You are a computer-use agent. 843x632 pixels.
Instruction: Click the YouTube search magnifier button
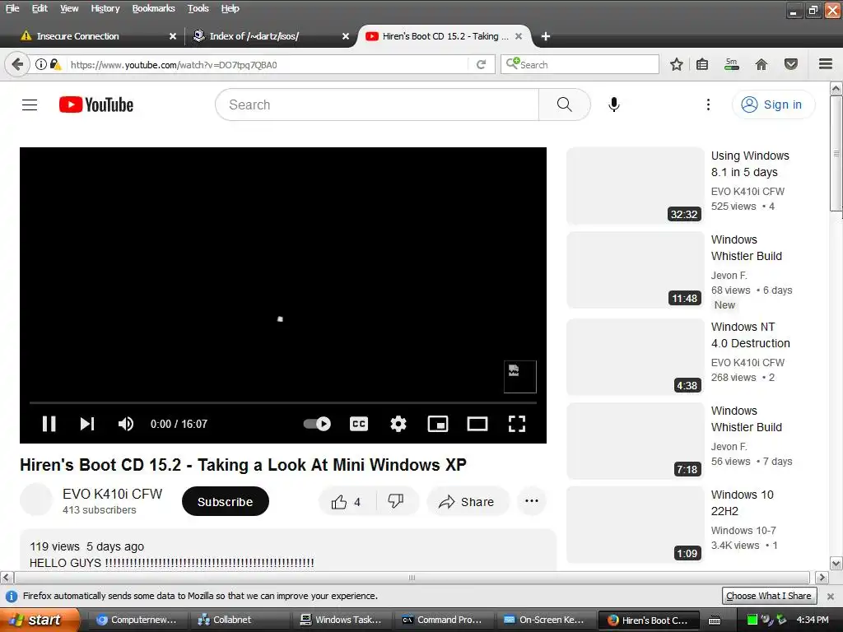point(565,105)
